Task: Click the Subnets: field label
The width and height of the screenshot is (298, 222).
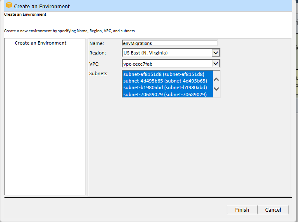Action: tap(99, 73)
